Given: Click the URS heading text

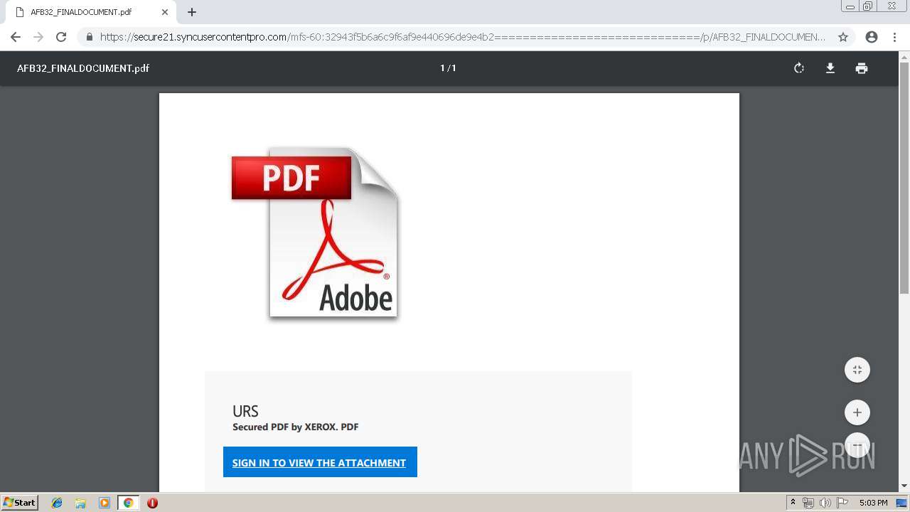Looking at the screenshot, I should (245, 411).
